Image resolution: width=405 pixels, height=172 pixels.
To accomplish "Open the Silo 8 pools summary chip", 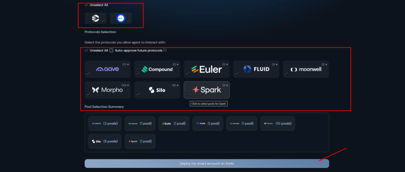I will [x=105, y=141].
